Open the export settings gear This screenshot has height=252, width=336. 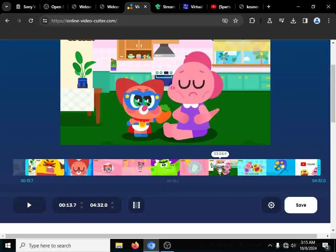[x=271, y=205]
